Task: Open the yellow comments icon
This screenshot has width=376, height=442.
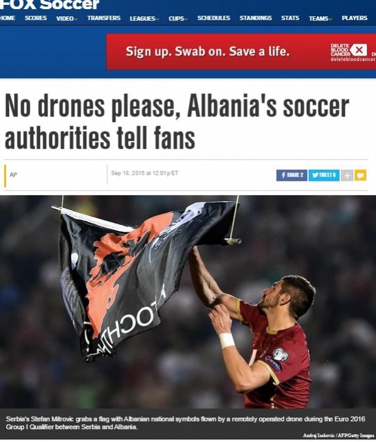Action: pyautogui.click(x=360, y=175)
